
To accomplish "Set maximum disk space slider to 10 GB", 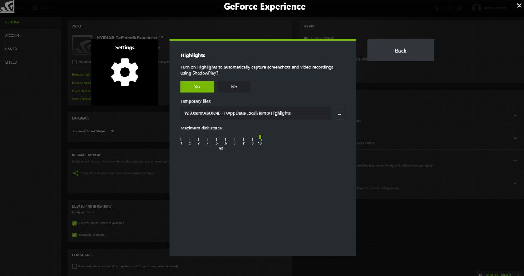I will click(260, 136).
